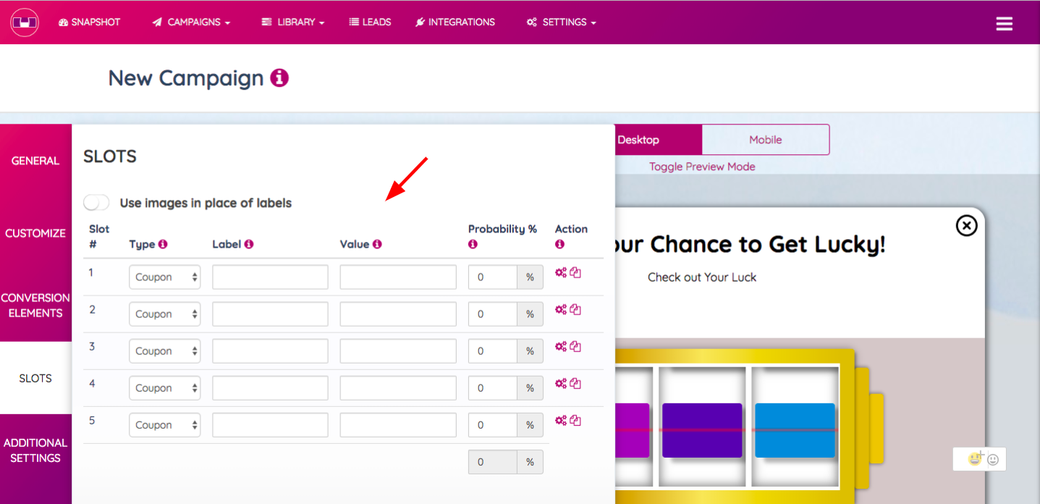Switch preview to Desktop
The height and width of the screenshot is (504, 1040).
(x=657, y=140)
